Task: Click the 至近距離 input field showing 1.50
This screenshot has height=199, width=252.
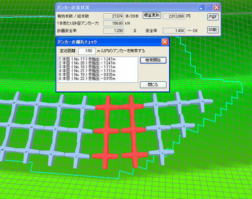Action: [87, 51]
